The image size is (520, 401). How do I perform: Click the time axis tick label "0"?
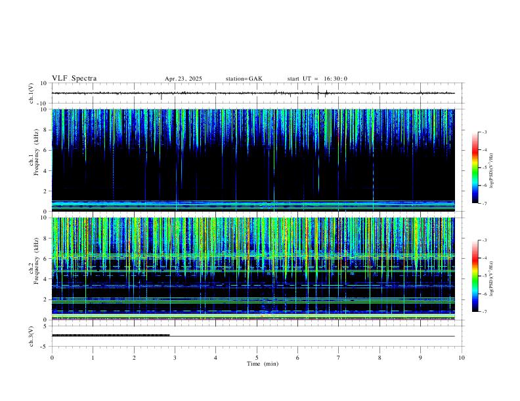(52, 358)
